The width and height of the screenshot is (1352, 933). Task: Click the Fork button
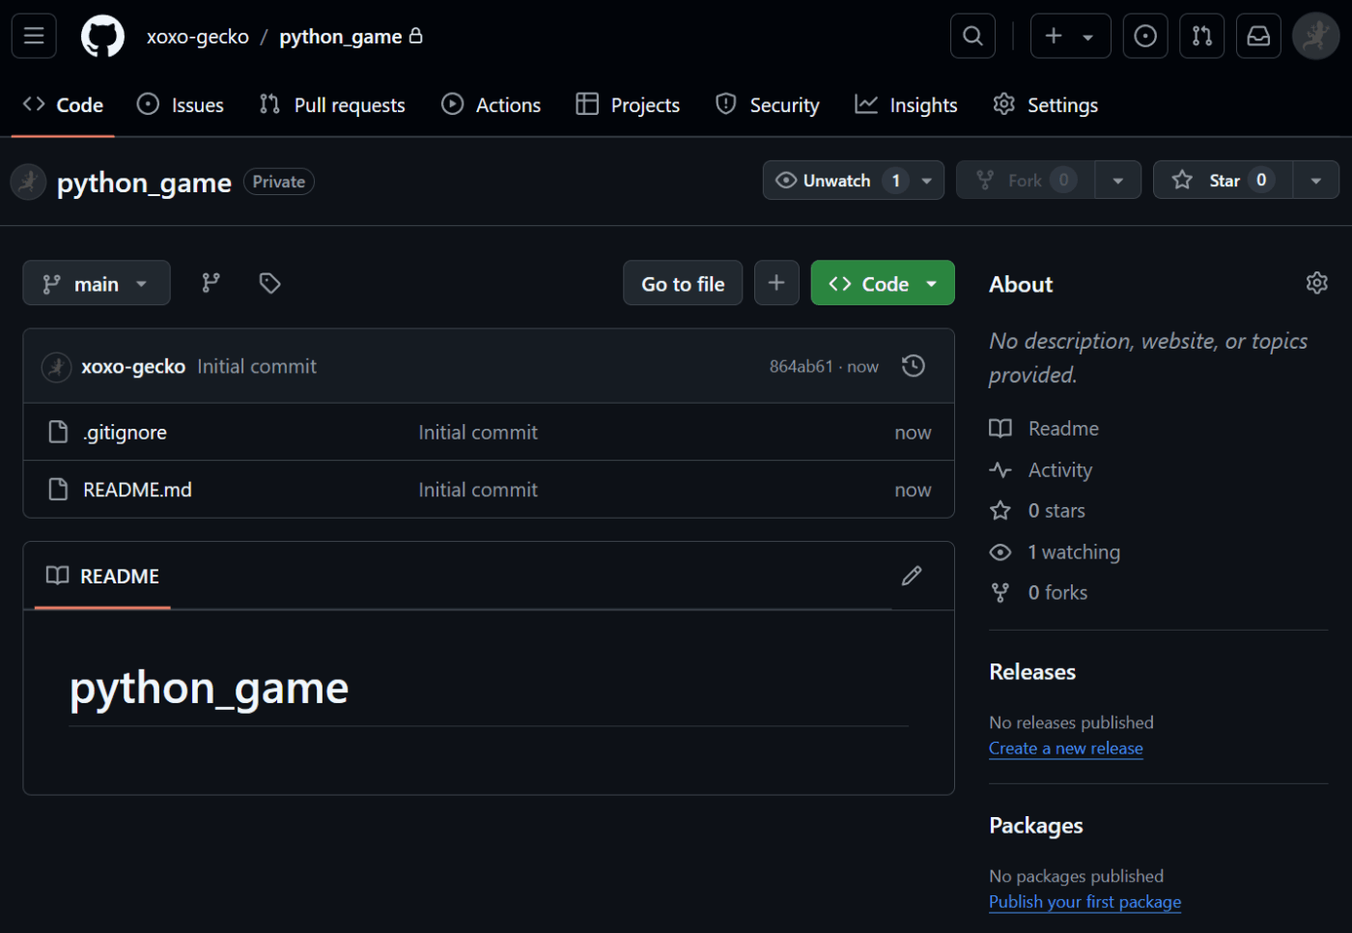point(1025,181)
